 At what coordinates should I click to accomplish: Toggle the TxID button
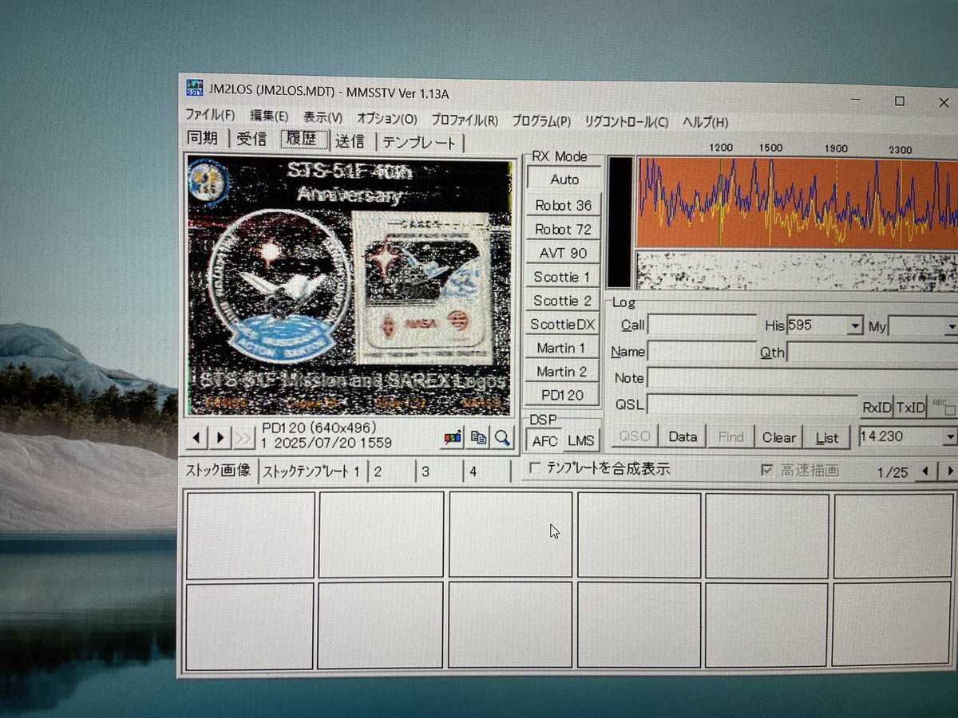click(911, 408)
